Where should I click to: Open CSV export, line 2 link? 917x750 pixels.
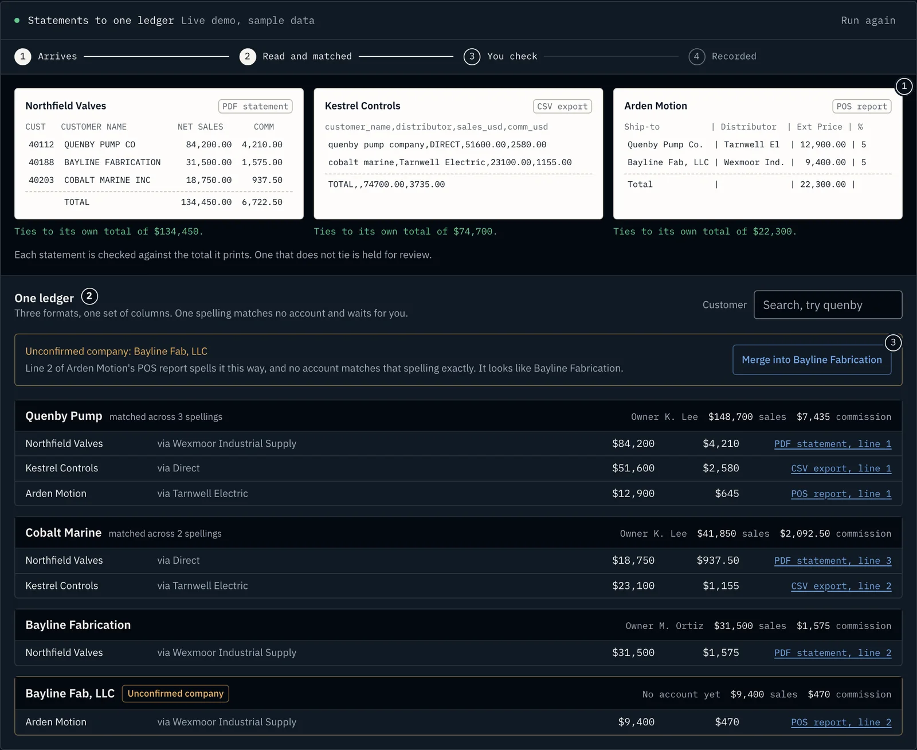click(x=841, y=586)
